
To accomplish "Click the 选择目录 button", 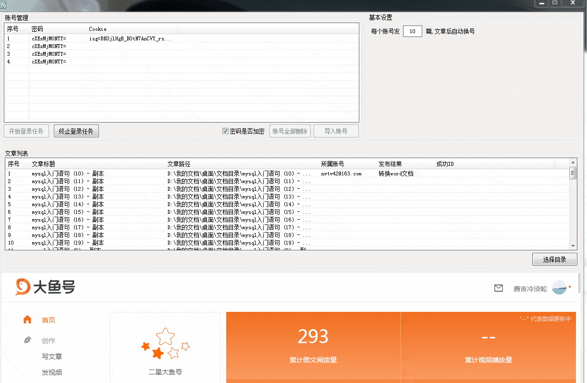I will 554,259.
